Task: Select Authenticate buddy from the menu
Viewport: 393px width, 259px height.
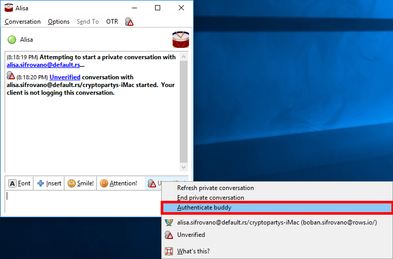Action: 277,208
